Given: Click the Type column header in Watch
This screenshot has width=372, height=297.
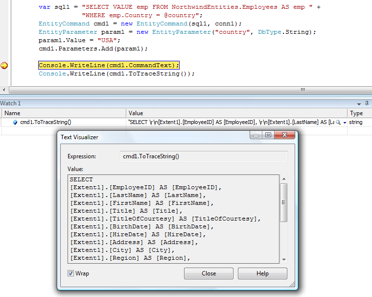Looking at the screenshot, I should [360, 113].
